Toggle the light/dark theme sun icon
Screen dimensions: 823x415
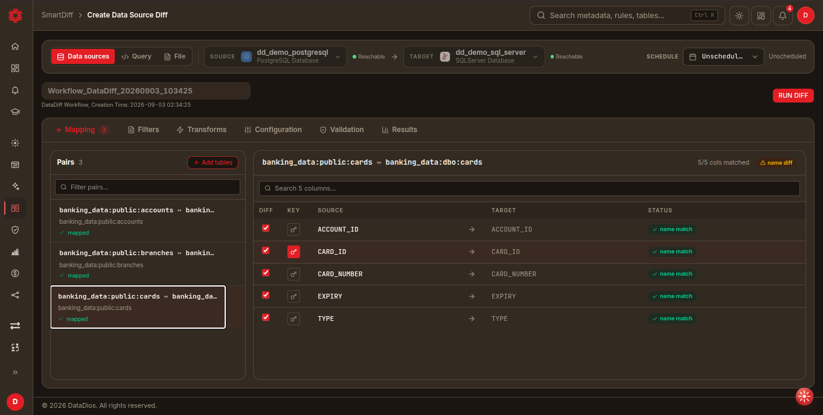coord(739,16)
